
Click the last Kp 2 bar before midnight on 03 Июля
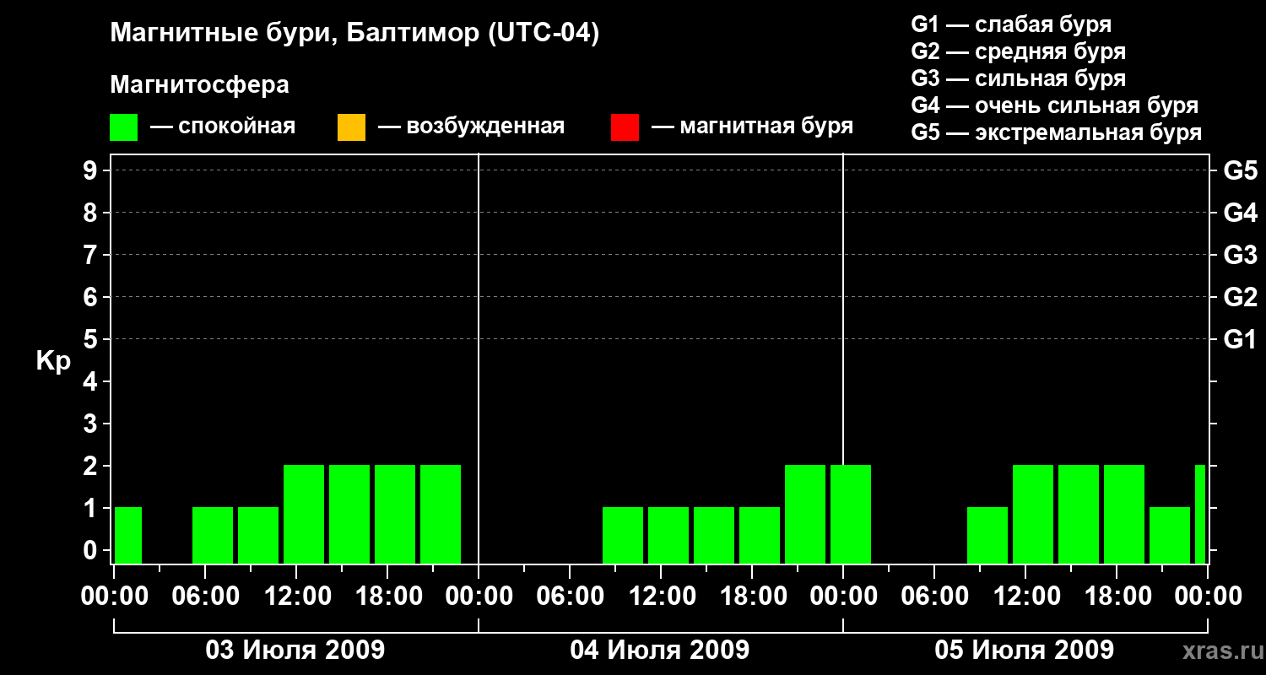[441, 514]
